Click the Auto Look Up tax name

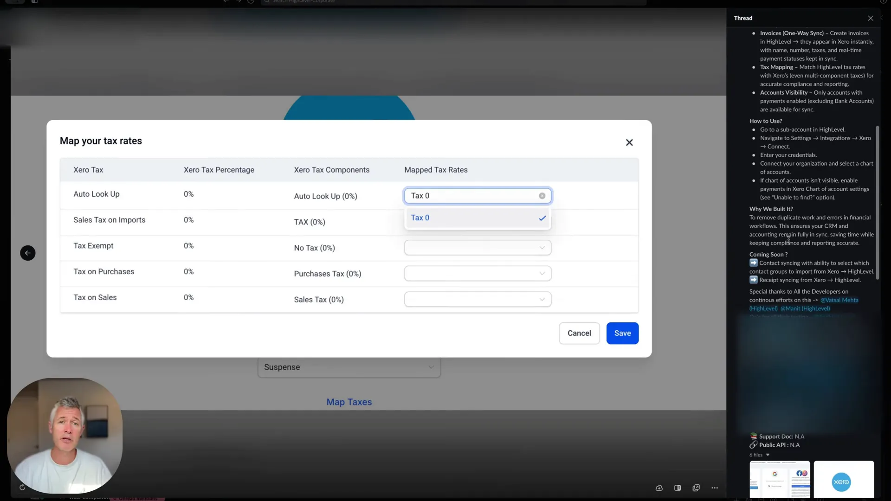click(x=97, y=194)
